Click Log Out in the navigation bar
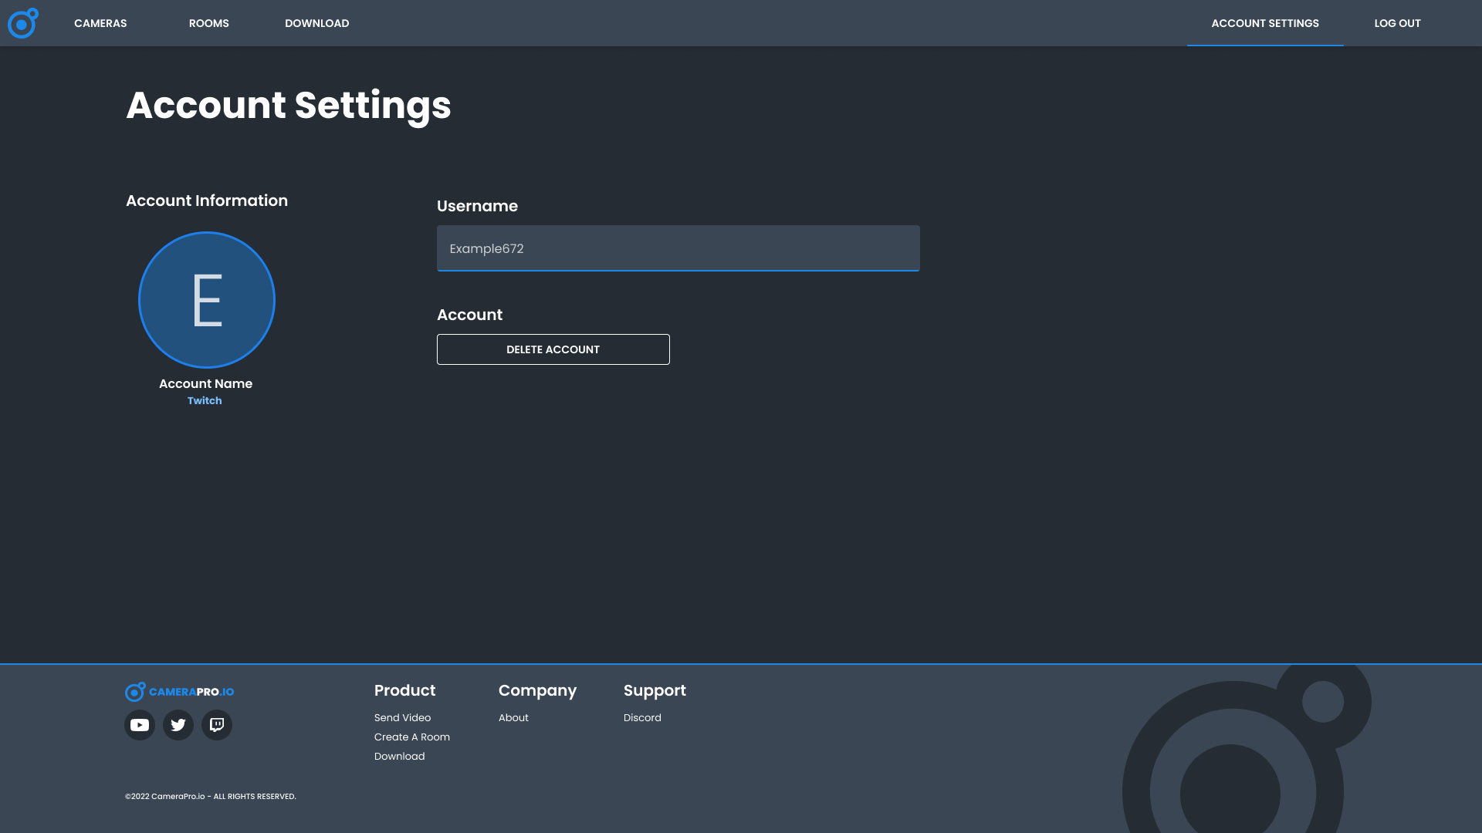The height and width of the screenshot is (833, 1482). [x=1397, y=23]
